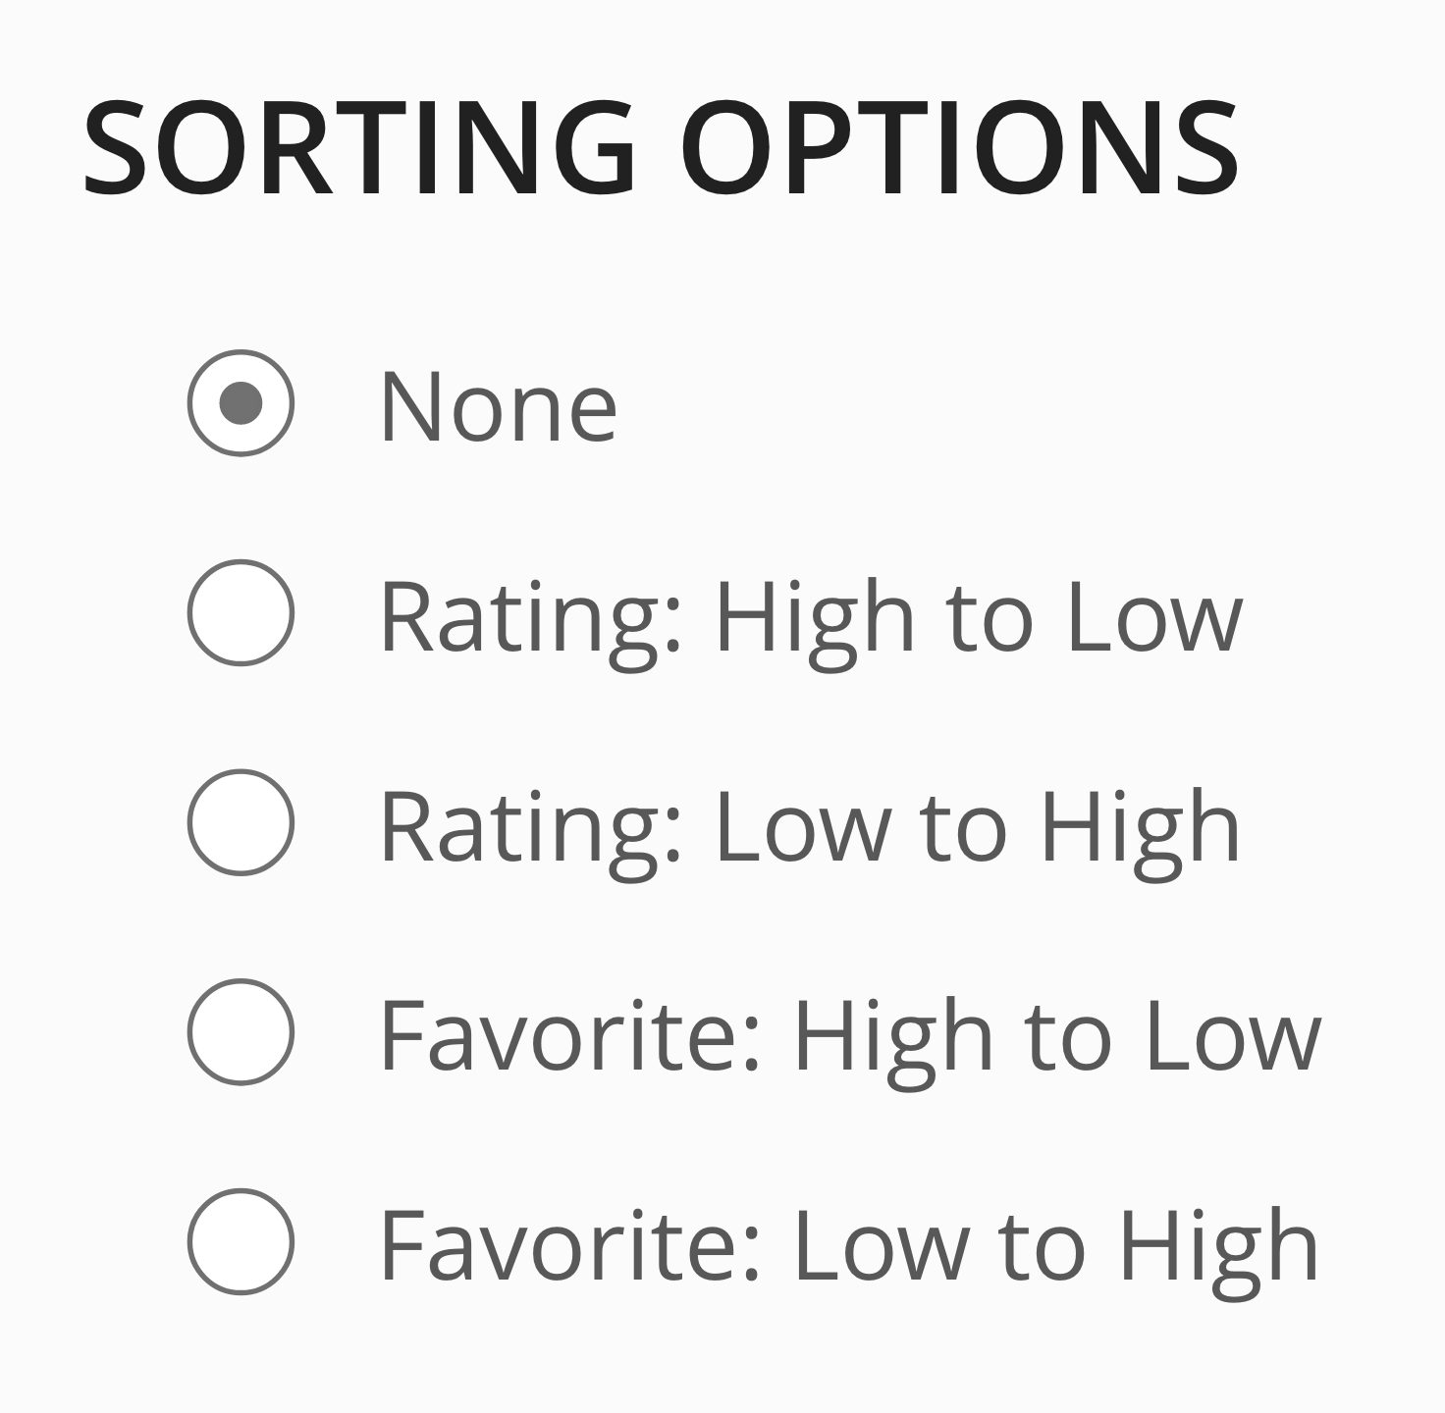Sort by highest rating first
This screenshot has width=1445, height=1413.
point(241,612)
